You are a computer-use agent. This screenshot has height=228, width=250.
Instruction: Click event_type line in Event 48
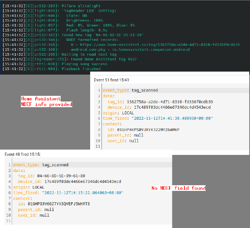click(x=41, y=165)
